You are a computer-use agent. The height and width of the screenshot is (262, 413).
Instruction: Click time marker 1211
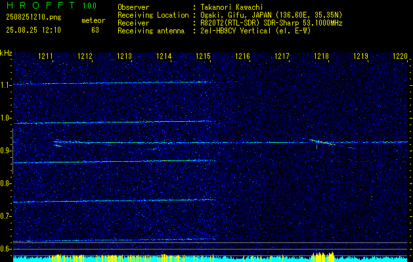[45, 56]
